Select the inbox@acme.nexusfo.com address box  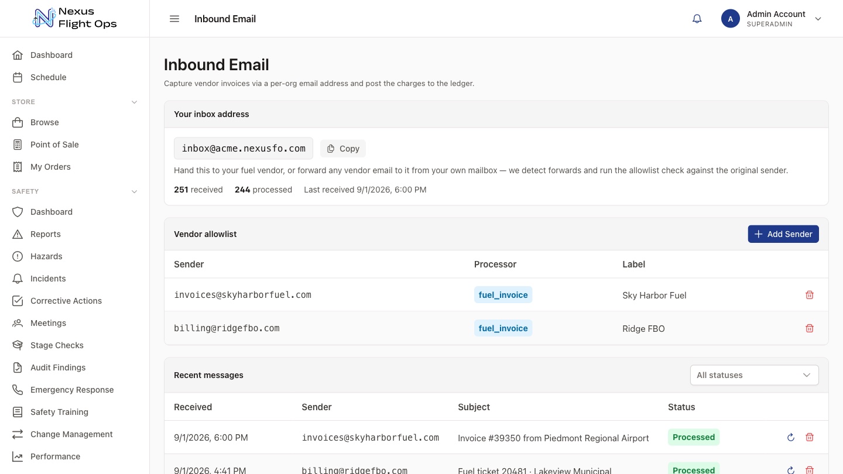tap(244, 149)
